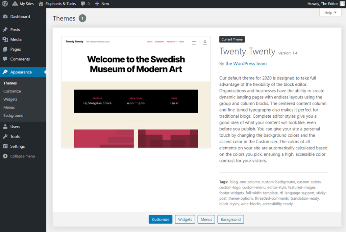Collapse the admin sidebar menu
The width and height of the screenshot is (346, 232).
pyautogui.click(x=5, y=156)
